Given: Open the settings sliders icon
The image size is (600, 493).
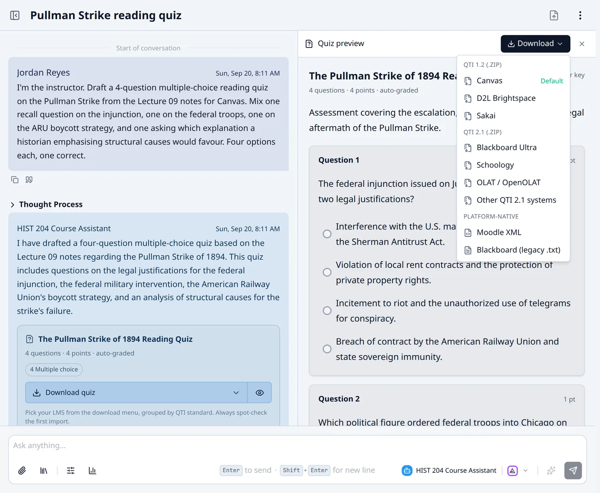Looking at the screenshot, I should 71,471.
